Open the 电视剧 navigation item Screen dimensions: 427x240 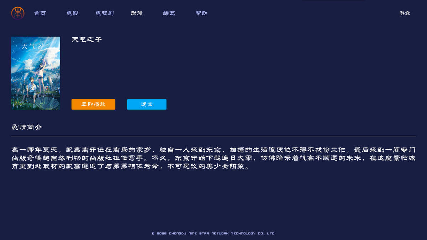pyautogui.click(x=105, y=13)
